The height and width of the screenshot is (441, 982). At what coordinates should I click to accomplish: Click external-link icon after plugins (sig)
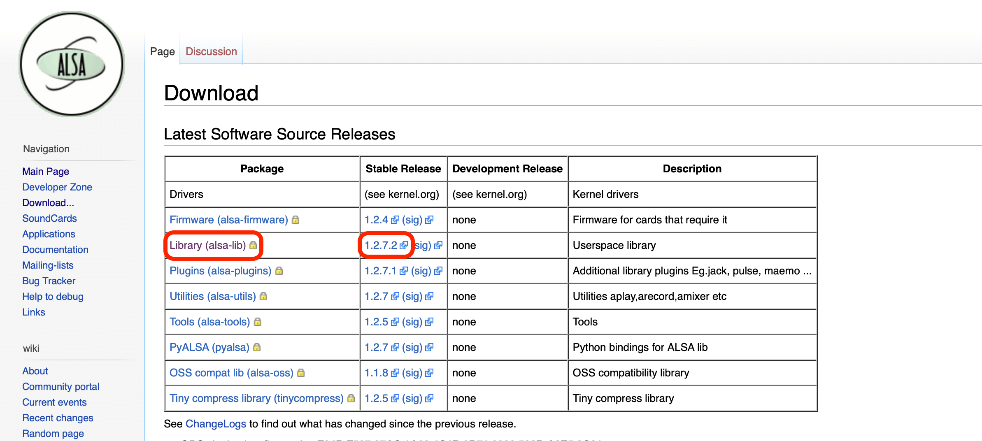tap(438, 271)
